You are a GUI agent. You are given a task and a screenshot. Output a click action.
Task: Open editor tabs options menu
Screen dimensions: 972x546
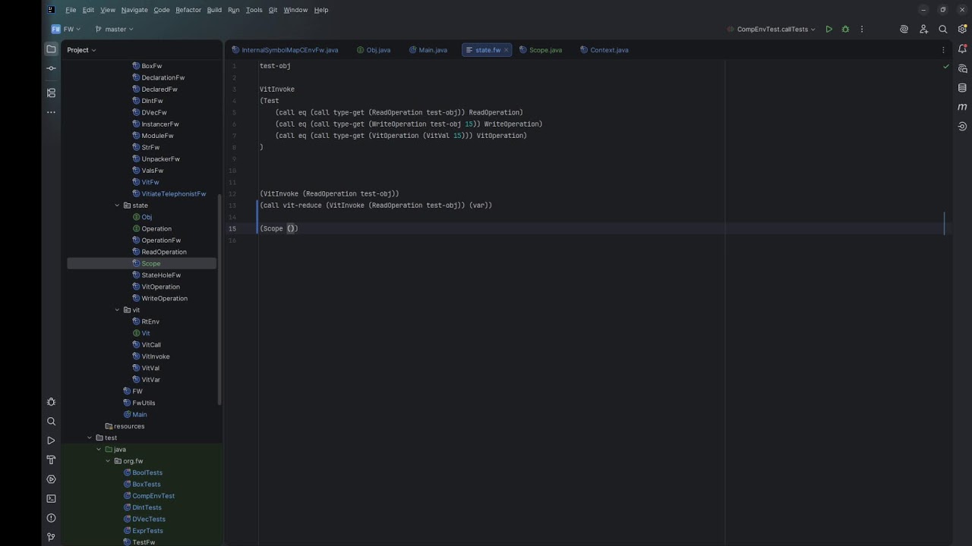coord(943,50)
